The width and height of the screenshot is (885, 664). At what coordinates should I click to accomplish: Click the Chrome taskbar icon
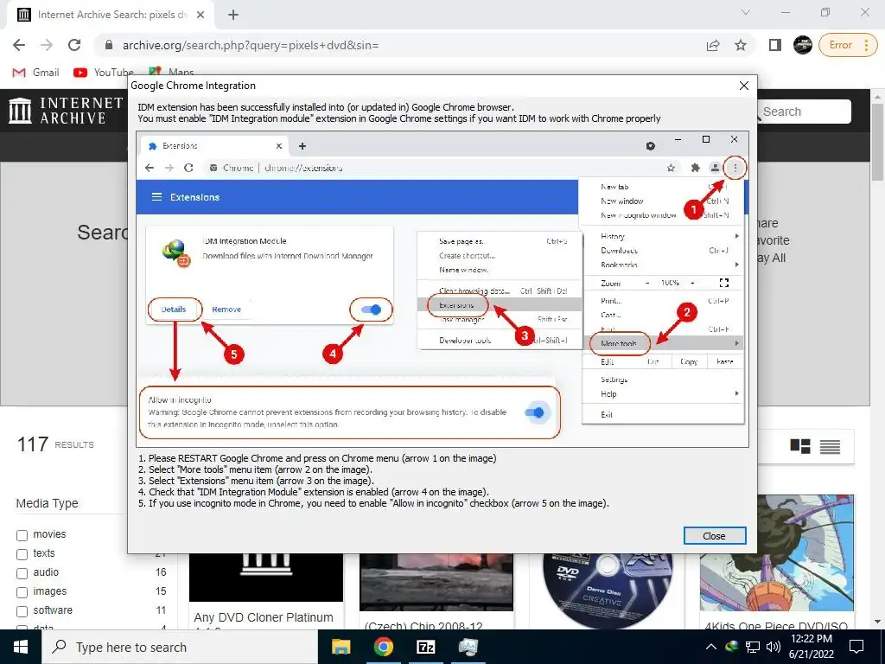coord(383,647)
